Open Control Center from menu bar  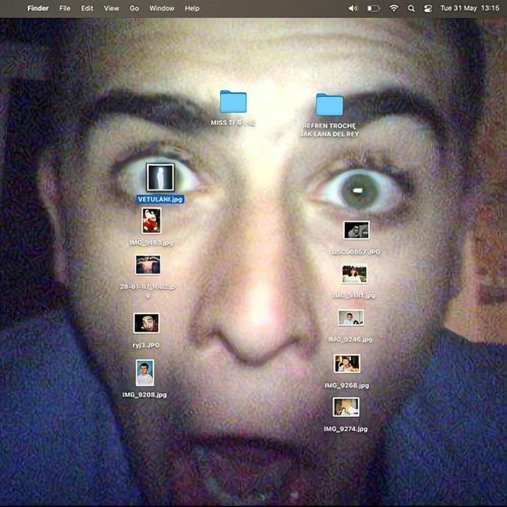[428, 8]
